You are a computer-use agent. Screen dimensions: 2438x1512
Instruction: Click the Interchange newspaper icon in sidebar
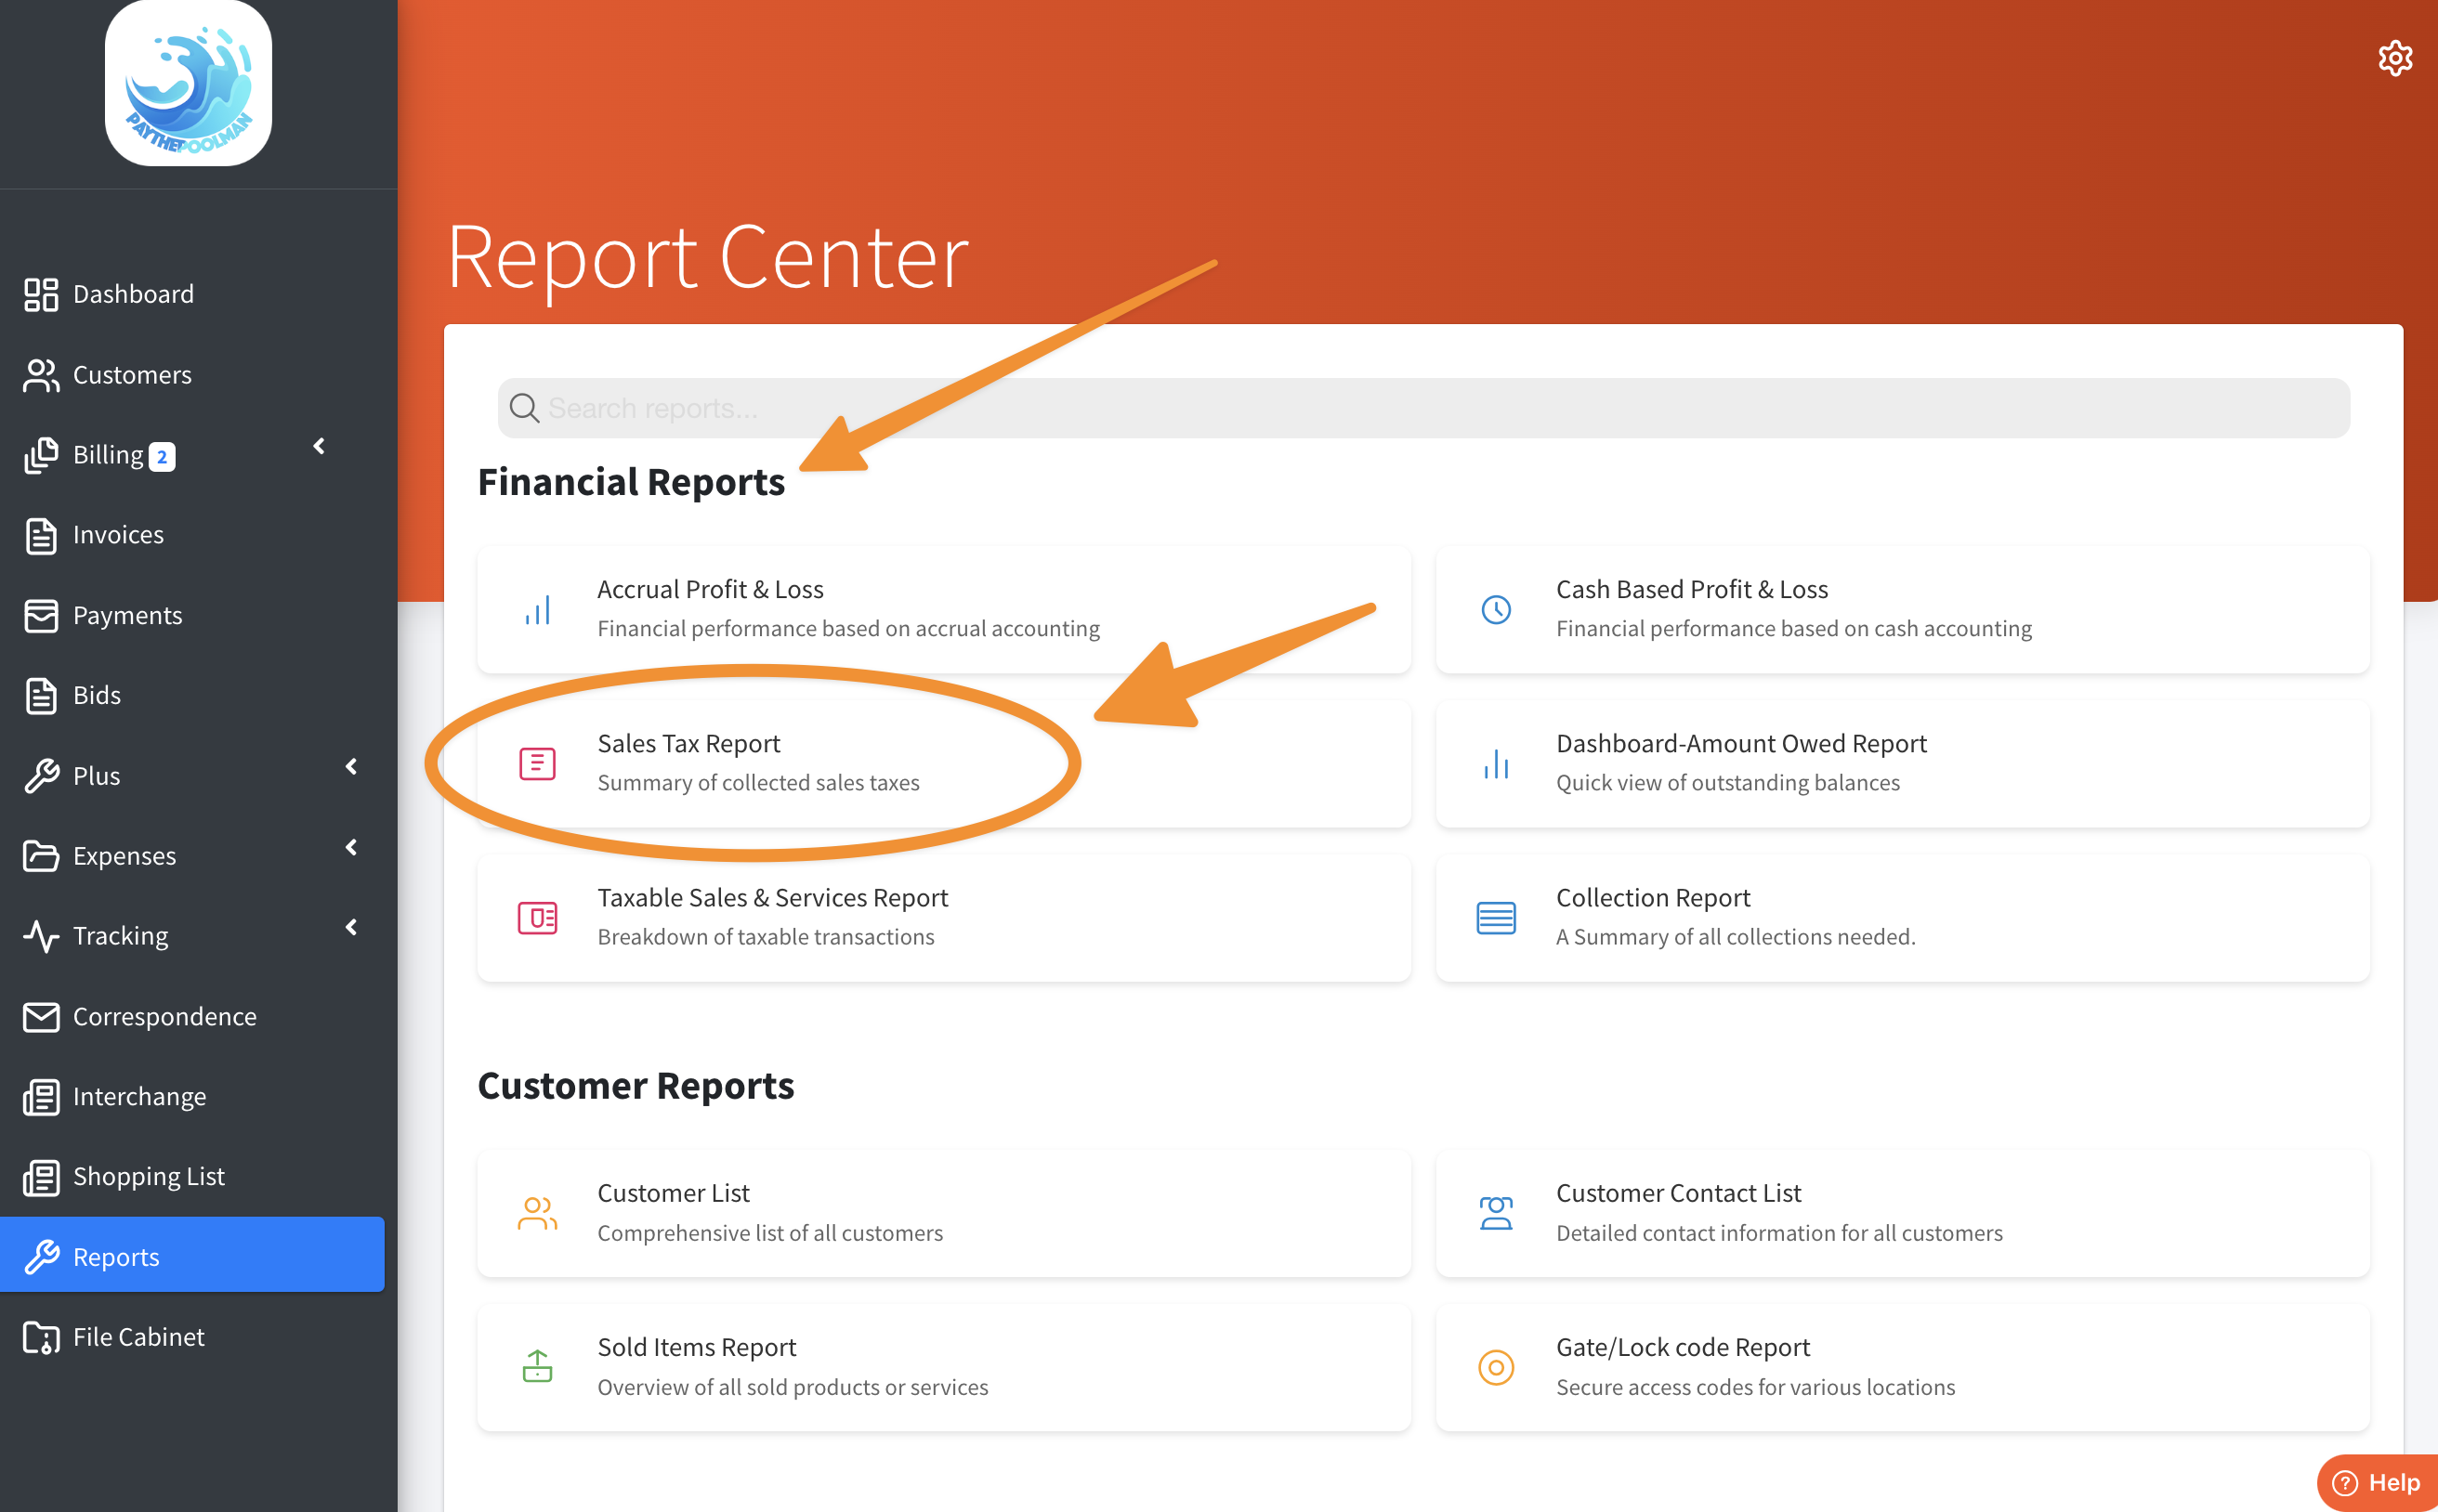click(x=41, y=1096)
